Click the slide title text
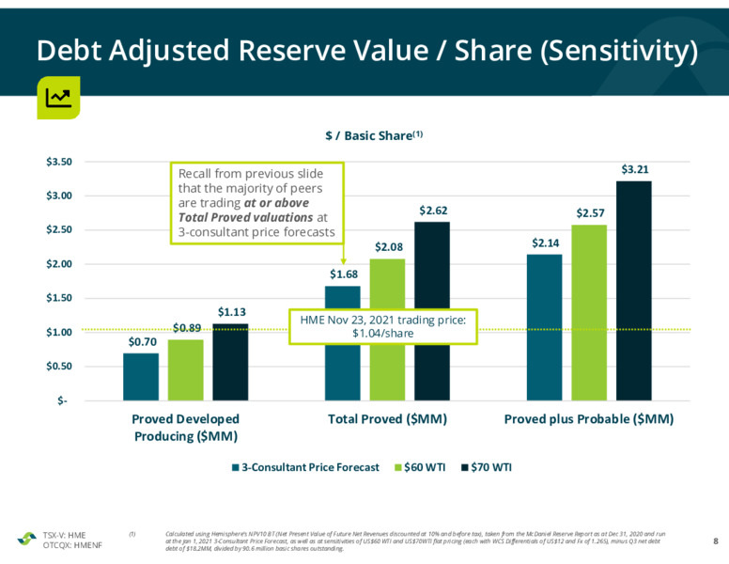729x564 pixels. click(x=367, y=50)
